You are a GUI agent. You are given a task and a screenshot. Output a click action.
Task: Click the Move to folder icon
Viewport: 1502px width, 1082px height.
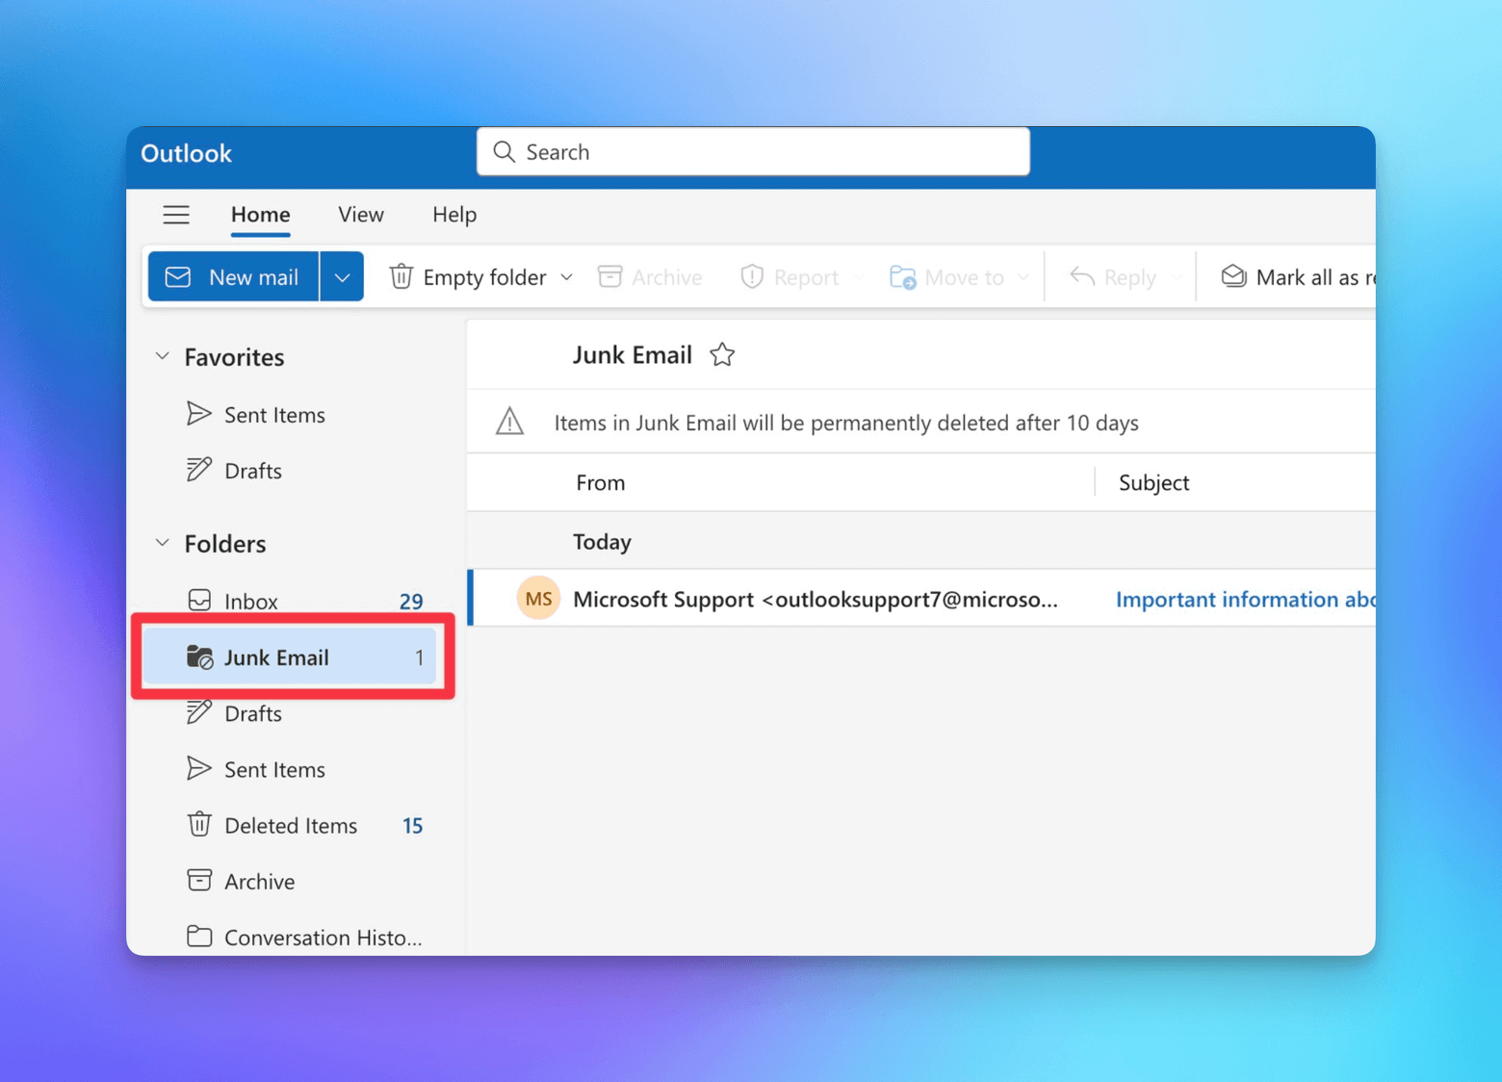902,277
